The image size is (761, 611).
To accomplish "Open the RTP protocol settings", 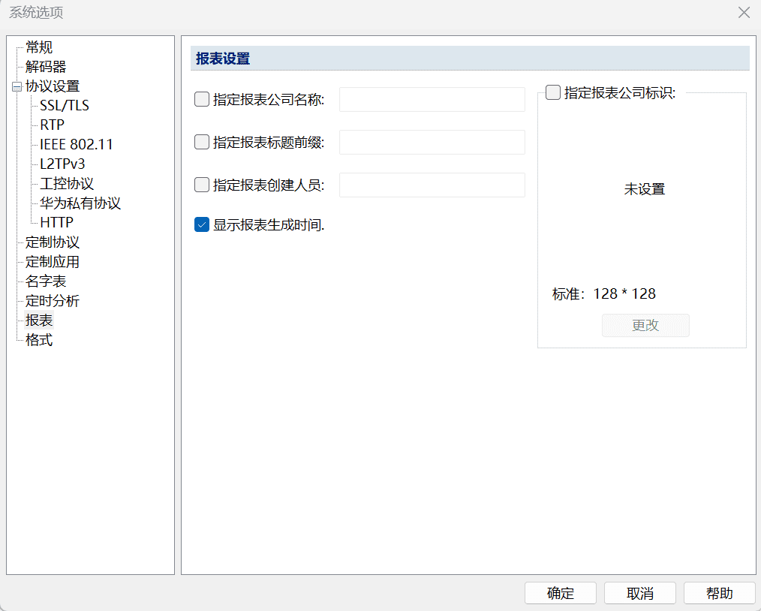I will (52, 125).
